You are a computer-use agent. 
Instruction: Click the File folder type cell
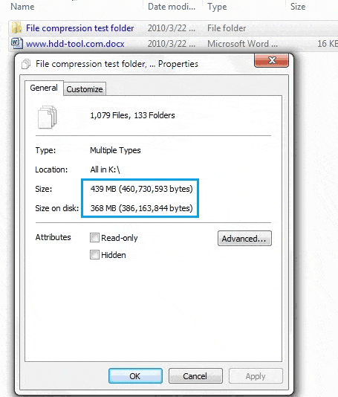(x=227, y=28)
